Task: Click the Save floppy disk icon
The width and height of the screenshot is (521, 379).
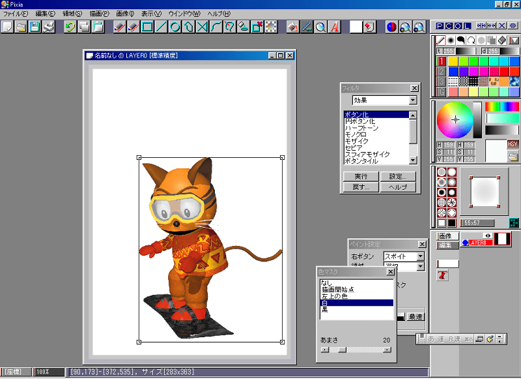Action: pyautogui.click(x=35, y=27)
